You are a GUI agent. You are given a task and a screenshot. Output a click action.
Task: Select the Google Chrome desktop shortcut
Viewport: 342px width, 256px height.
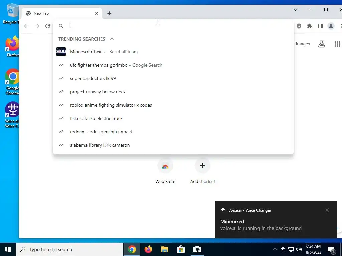pos(12,82)
